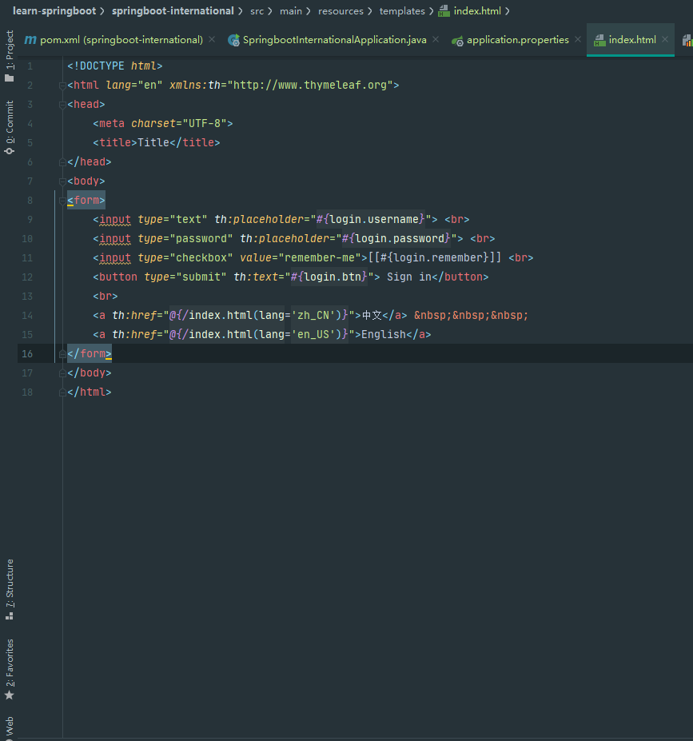Click the Spring leaf icon on application.properties tab
Image resolution: width=693 pixels, height=741 pixels.
coord(457,41)
